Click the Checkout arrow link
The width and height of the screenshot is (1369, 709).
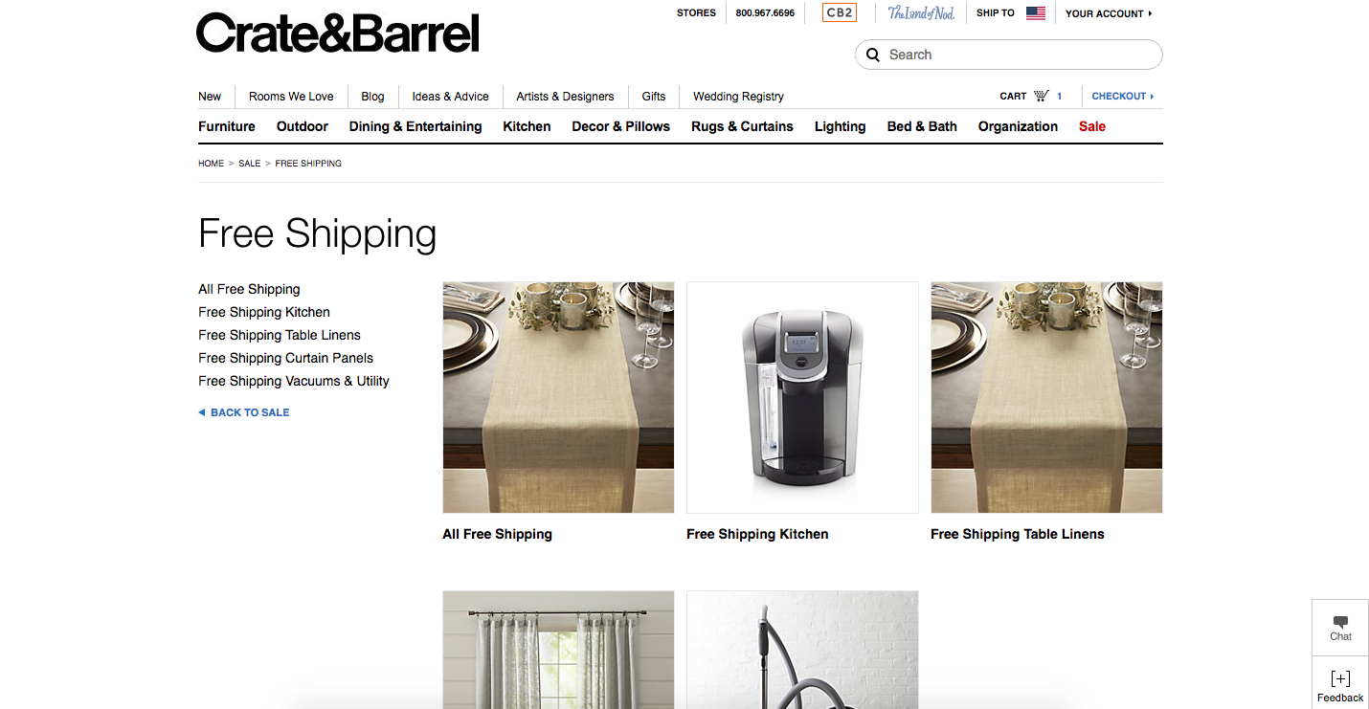[1123, 96]
